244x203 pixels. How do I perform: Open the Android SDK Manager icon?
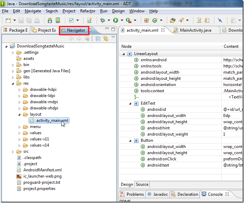pyautogui.click(x=50, y=20)
